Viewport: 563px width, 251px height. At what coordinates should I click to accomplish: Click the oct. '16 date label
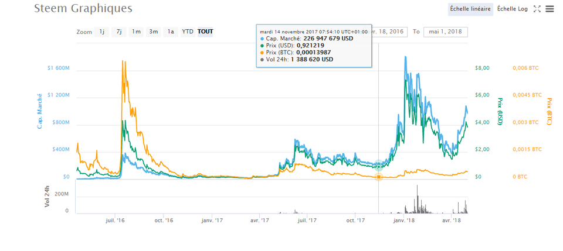click(x=164, y=221)
